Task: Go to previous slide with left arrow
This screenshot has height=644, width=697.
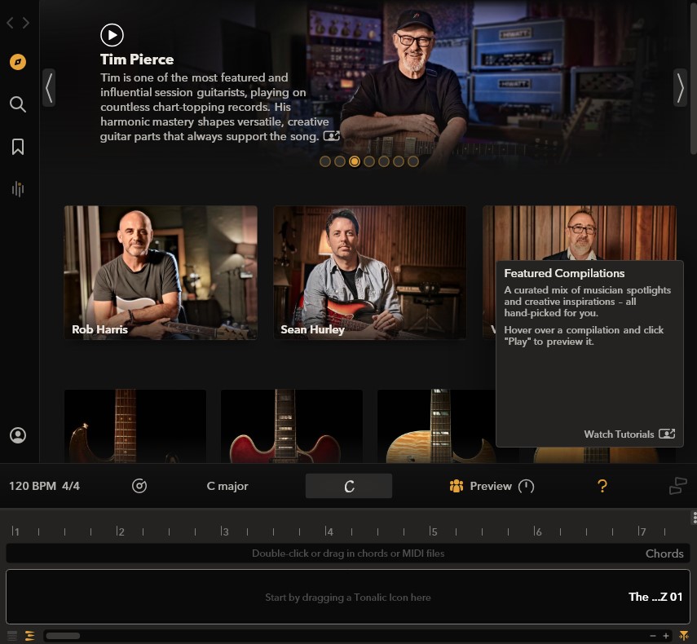Action: (49, 87)
